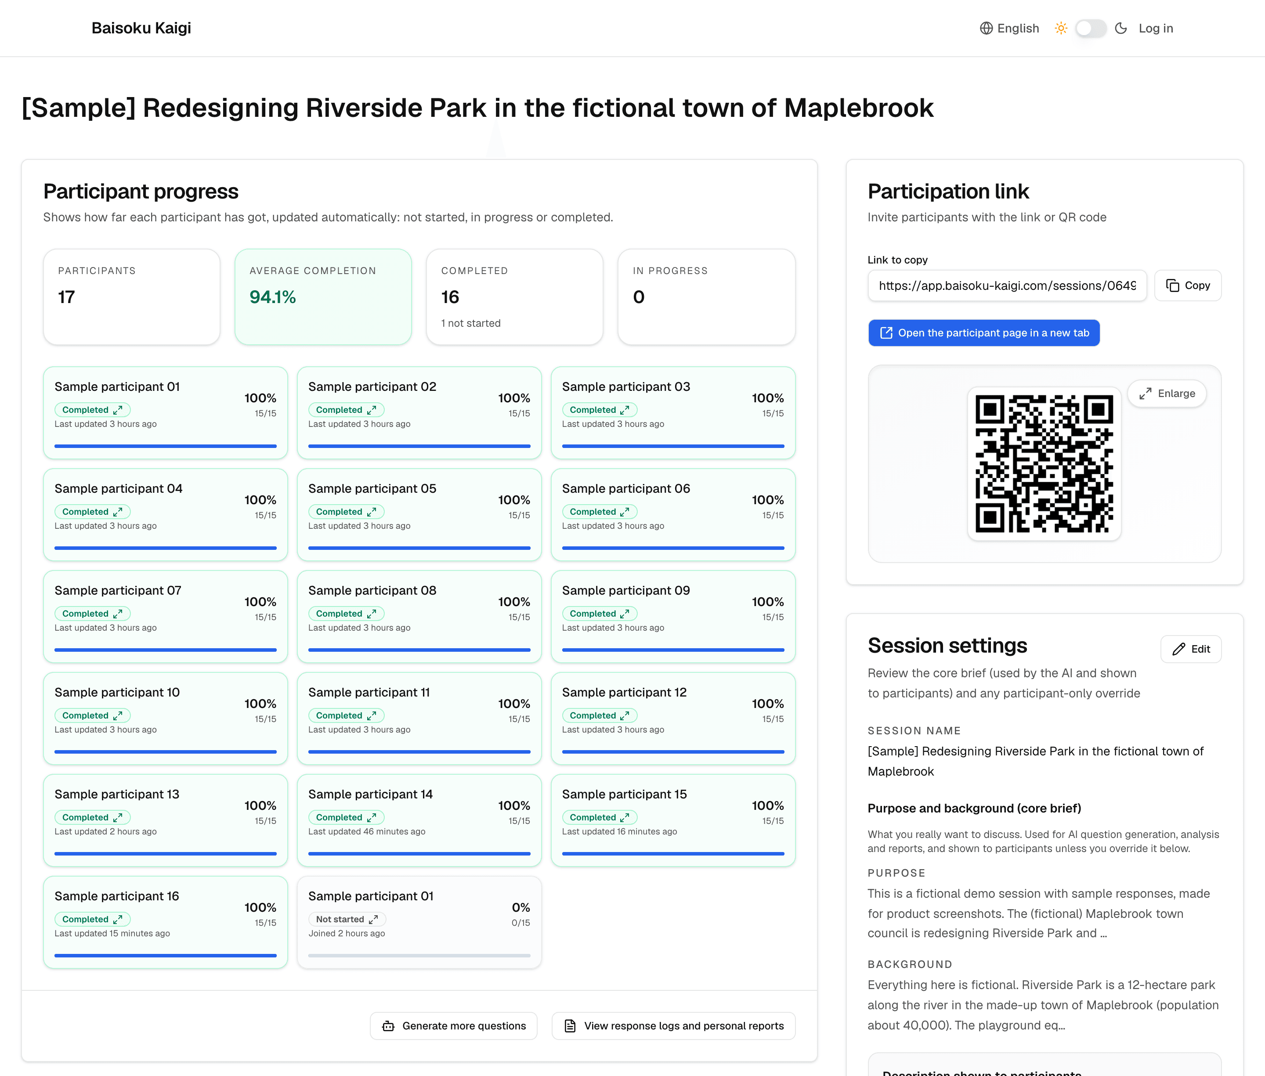Expand Completed badge of Sample participant 01
This screenshot has width=1265, height=1076.
point(92,410)
